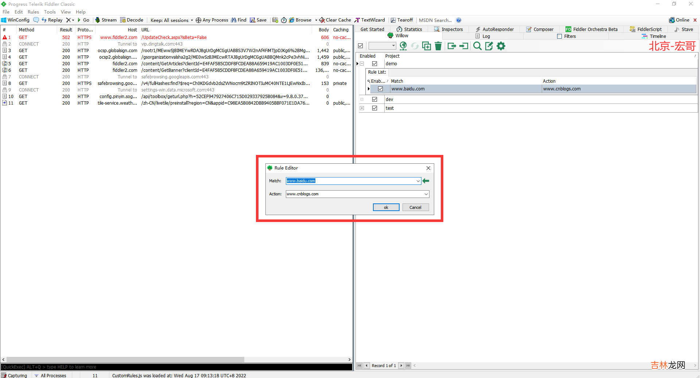This screenshot has height=378, width=700.
Task: Switch to the AutoResponder tab
Action: pyautogui.click(x=494, y=29)
